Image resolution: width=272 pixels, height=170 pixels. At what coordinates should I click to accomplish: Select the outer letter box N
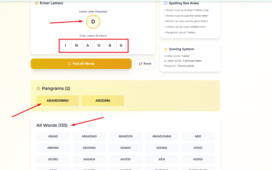click(76, 45)
